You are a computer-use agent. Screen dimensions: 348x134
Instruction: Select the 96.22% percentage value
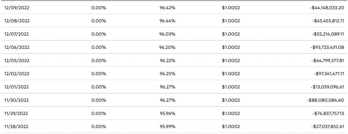167,60
